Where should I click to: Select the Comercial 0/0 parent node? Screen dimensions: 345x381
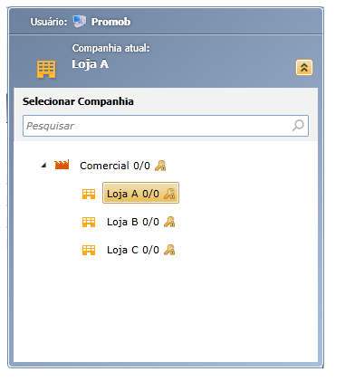[123, 166]
